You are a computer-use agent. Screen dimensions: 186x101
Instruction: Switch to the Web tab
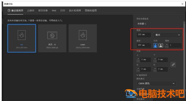54,11
